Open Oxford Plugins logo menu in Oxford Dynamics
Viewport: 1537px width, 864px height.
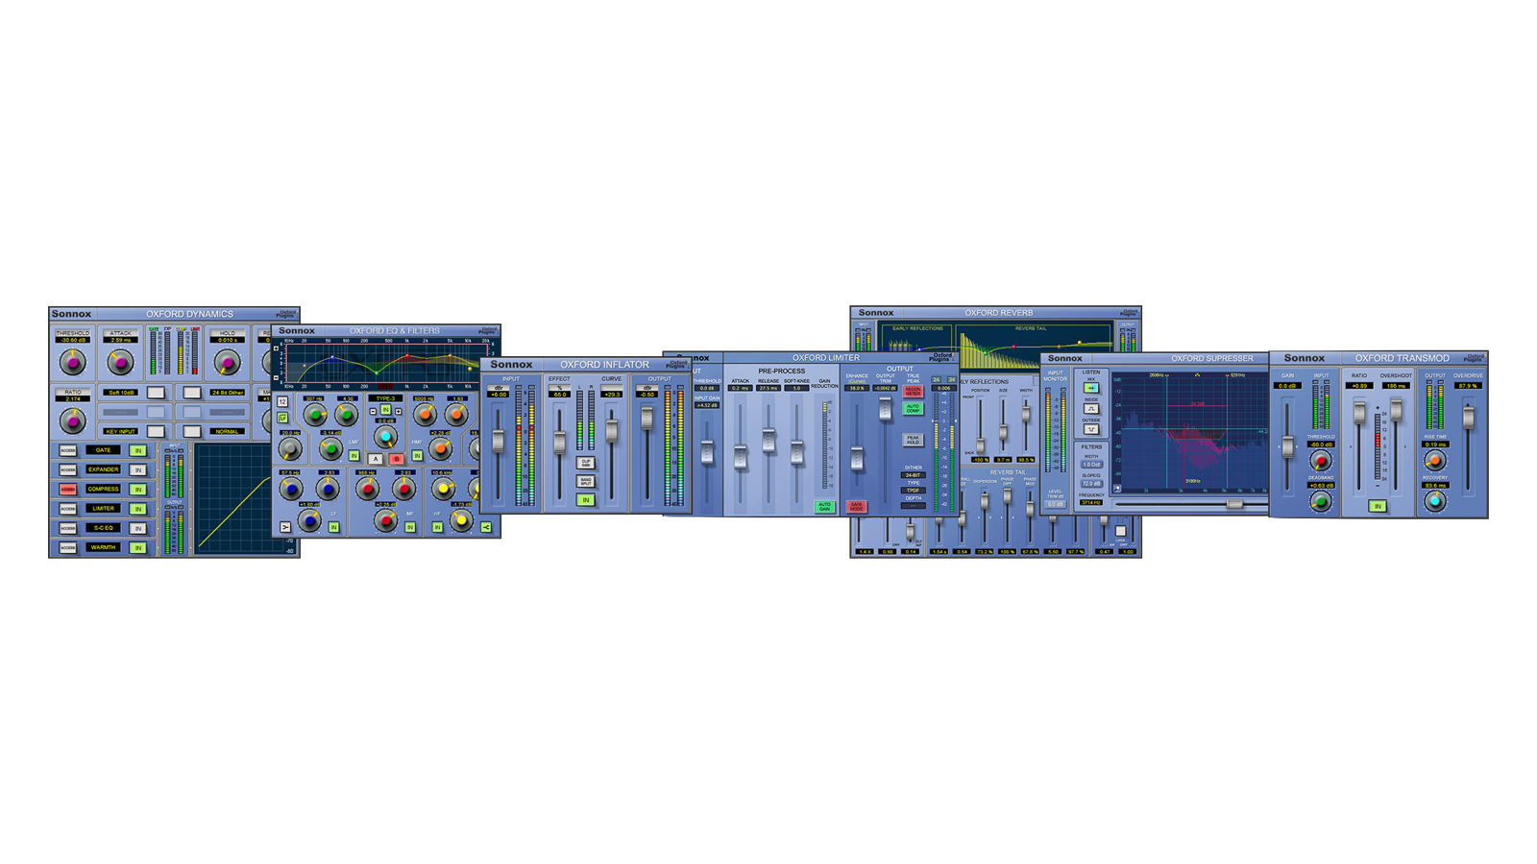click(288, 314)
